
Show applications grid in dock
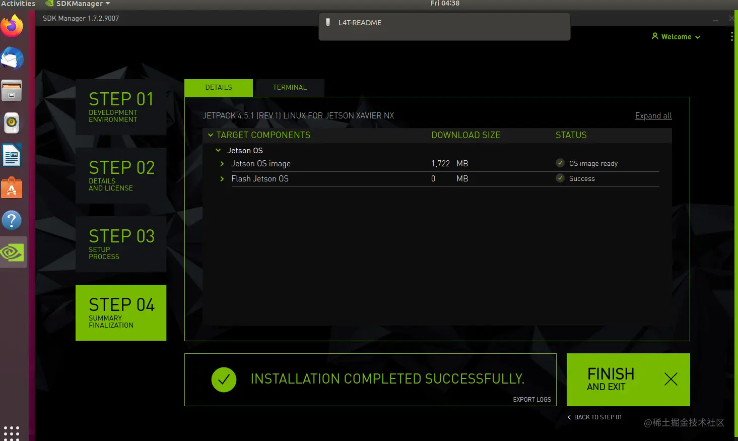tap(12, 433)
